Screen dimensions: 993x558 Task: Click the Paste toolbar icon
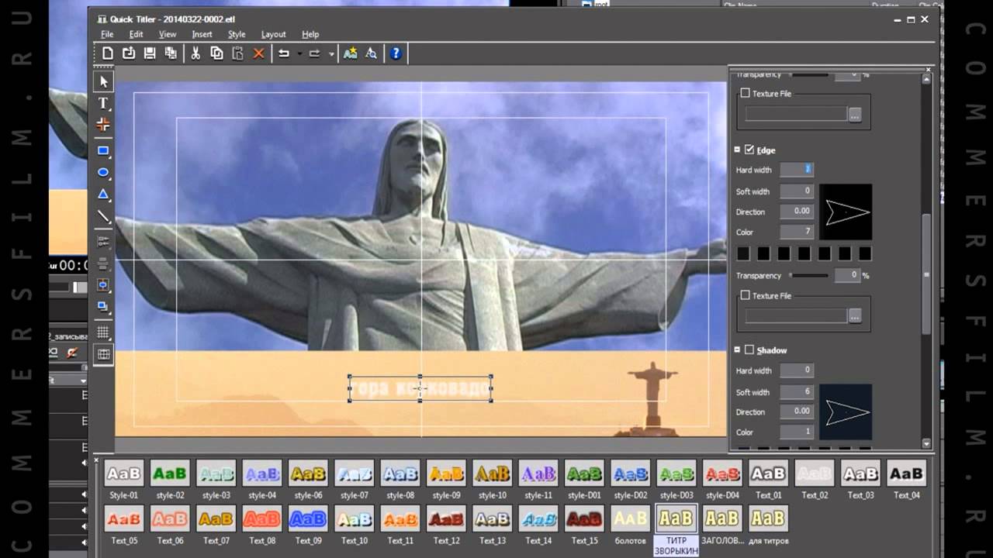(237, 53)
